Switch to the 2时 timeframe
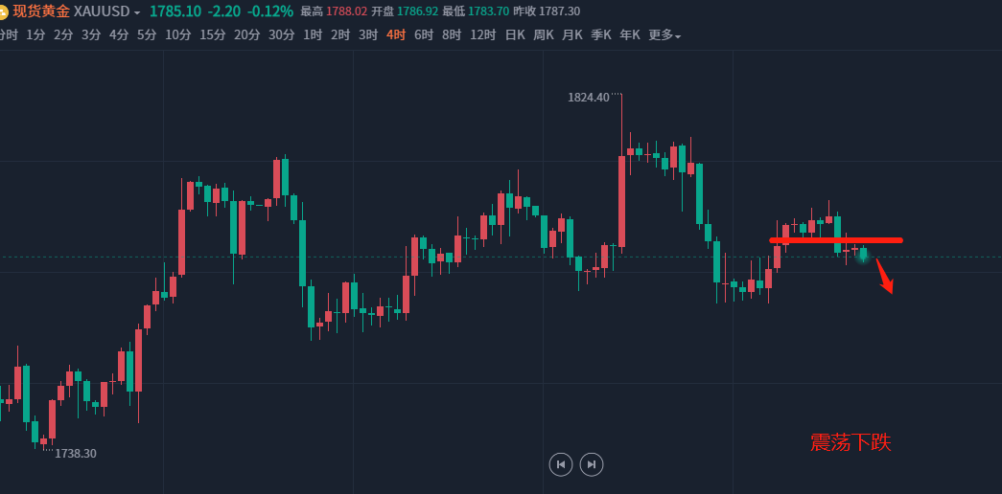The width and height of the screenshot is (1002, 494). tap(340, 35)
